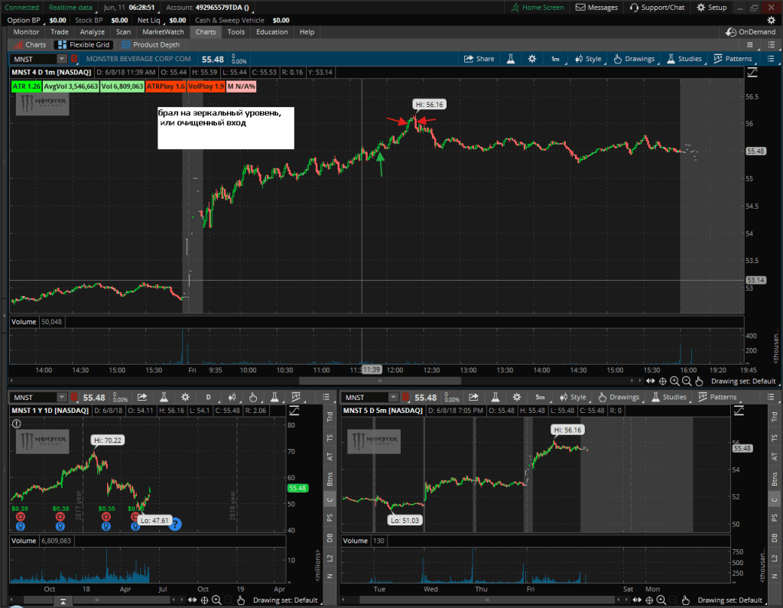Switch to the MarketWatch tab

[x=163, y=32]
